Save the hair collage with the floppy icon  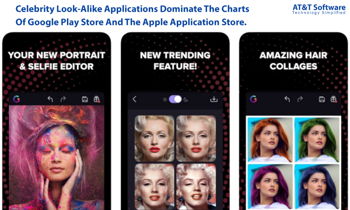(x=322, y=99)
